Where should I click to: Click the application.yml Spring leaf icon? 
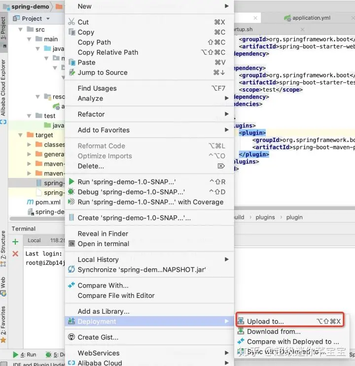(287, 18)
